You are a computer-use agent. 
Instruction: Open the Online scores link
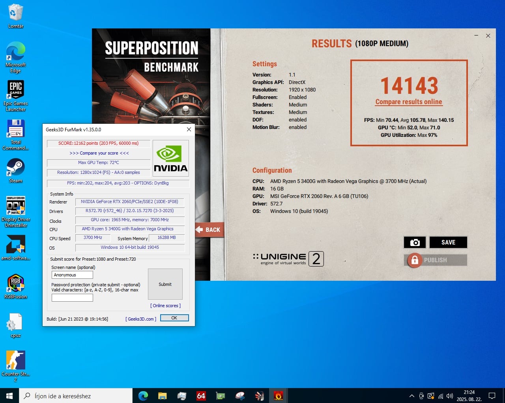pos(165,306)
